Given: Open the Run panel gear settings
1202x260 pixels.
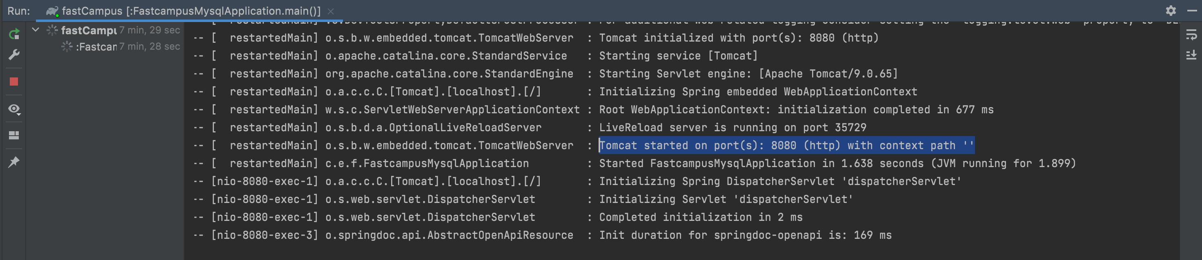Looking at the screenshot, I should 1171,10.
